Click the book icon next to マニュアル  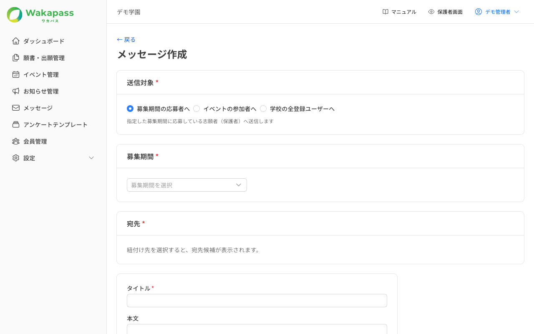(x=385, y=12)
